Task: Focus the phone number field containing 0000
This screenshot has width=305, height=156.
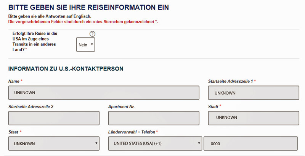Action: click(x=250, y=144)
